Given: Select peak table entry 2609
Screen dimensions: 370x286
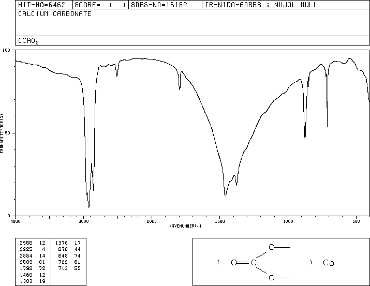Looking at the screenshot, I should coord(33,262).
